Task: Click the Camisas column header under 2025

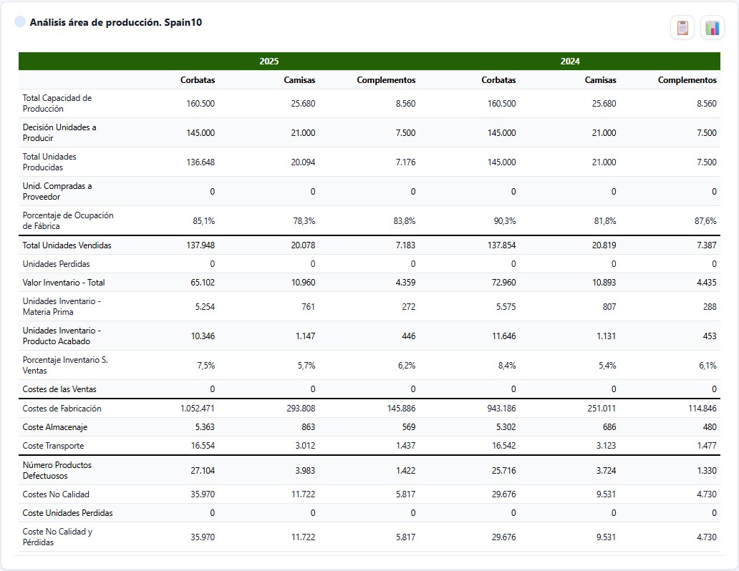Action: 299,80
